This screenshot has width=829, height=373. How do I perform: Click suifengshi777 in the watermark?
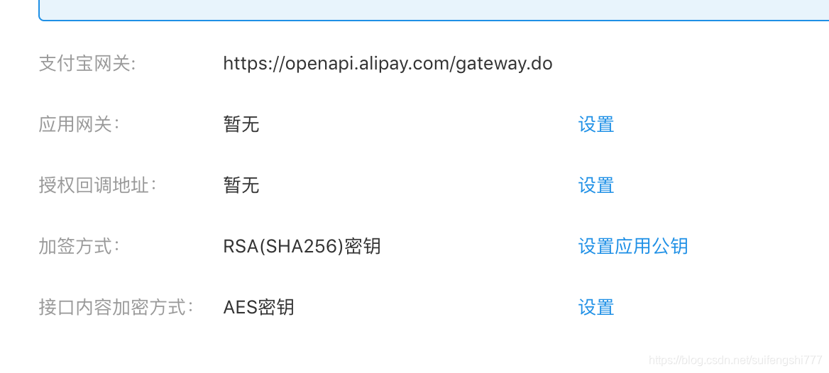pyautogui.click(x=787, y=360)
